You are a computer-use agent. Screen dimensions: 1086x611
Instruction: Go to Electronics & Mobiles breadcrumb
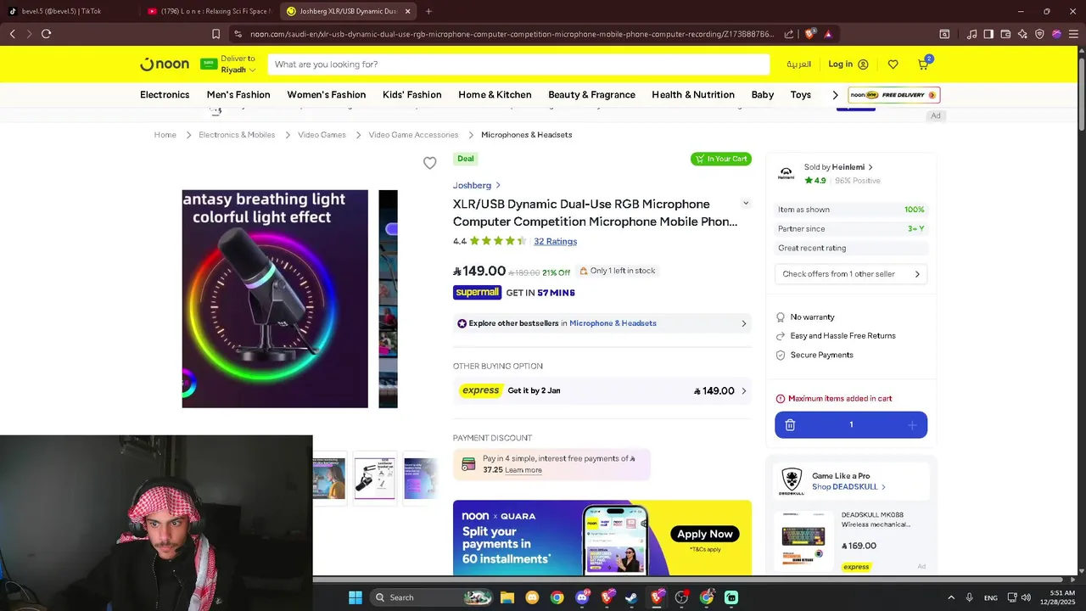(x=237, y=135)
